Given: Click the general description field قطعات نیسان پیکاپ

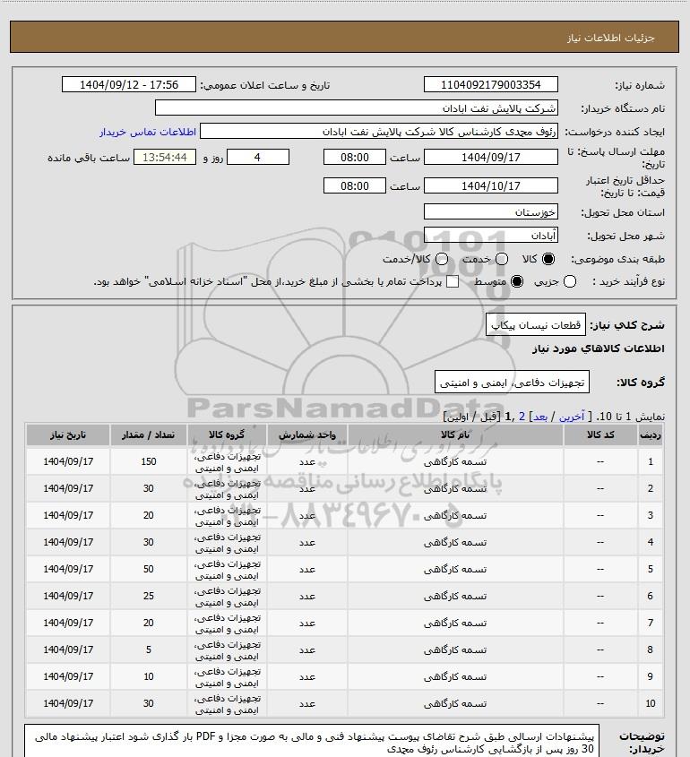Looking at the screenshot, I should [x=536, y=325].
